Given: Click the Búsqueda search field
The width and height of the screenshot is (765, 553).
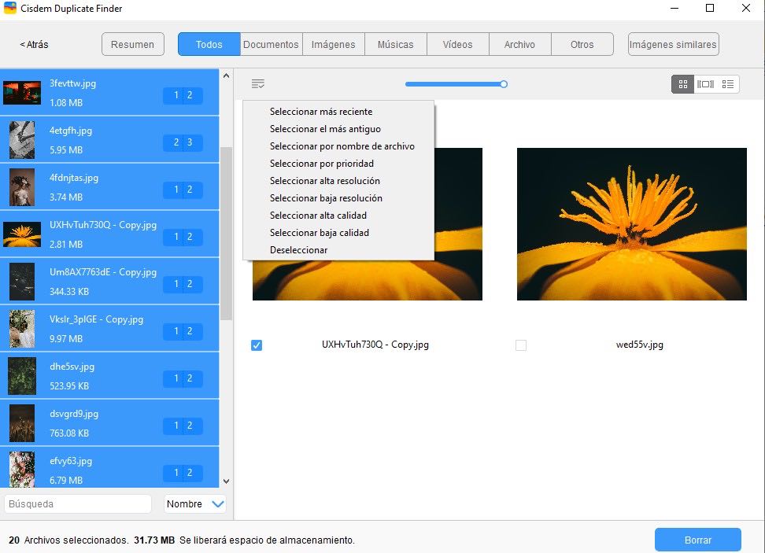Looking at the screenshot, I should 77,503.
